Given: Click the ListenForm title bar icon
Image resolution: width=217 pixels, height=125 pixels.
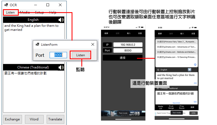Looking at the screenshot, I should 37,44.
